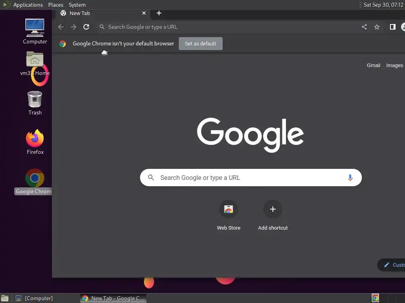Share this page via the share icon
The width and height of the screenshot is (405, 303).
tap(364, 27)
